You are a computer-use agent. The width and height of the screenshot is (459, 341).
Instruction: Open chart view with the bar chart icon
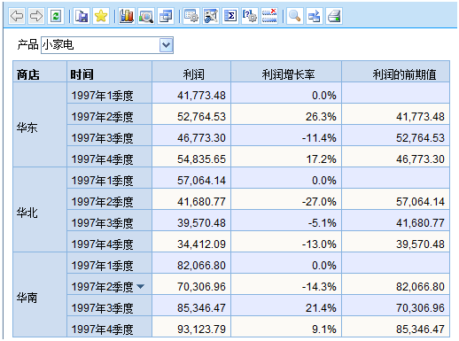pyautogui.click(x=127, y=16)
